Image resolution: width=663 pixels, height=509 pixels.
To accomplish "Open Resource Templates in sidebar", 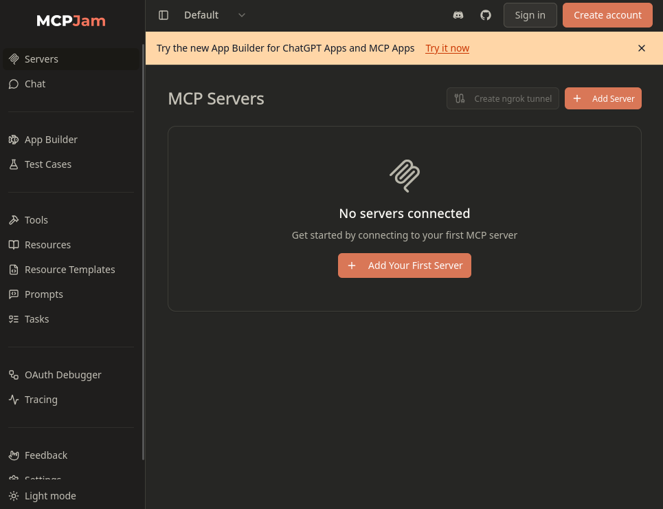I will click(71, 270).
